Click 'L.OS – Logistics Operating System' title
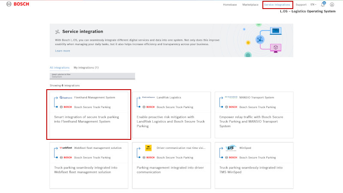The height and width of the screenshot is (193, 343). tap(307, 11)
